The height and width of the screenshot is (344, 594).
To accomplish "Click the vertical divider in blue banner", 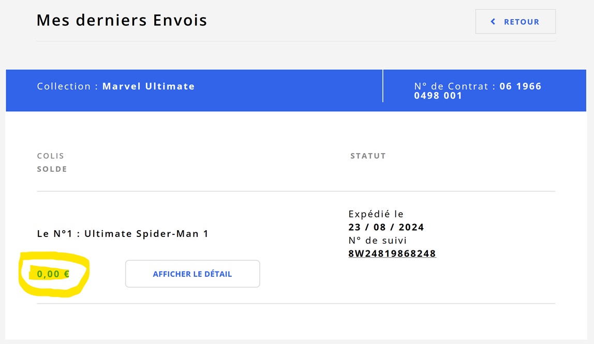I will click(383, 86).
